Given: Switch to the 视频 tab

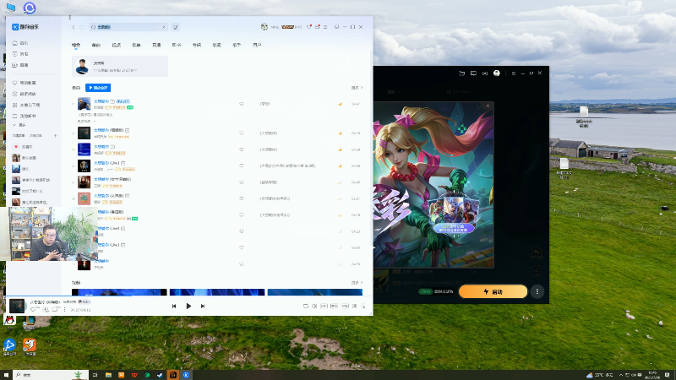Looking at the screenshot, I should (x=117, y=46).
